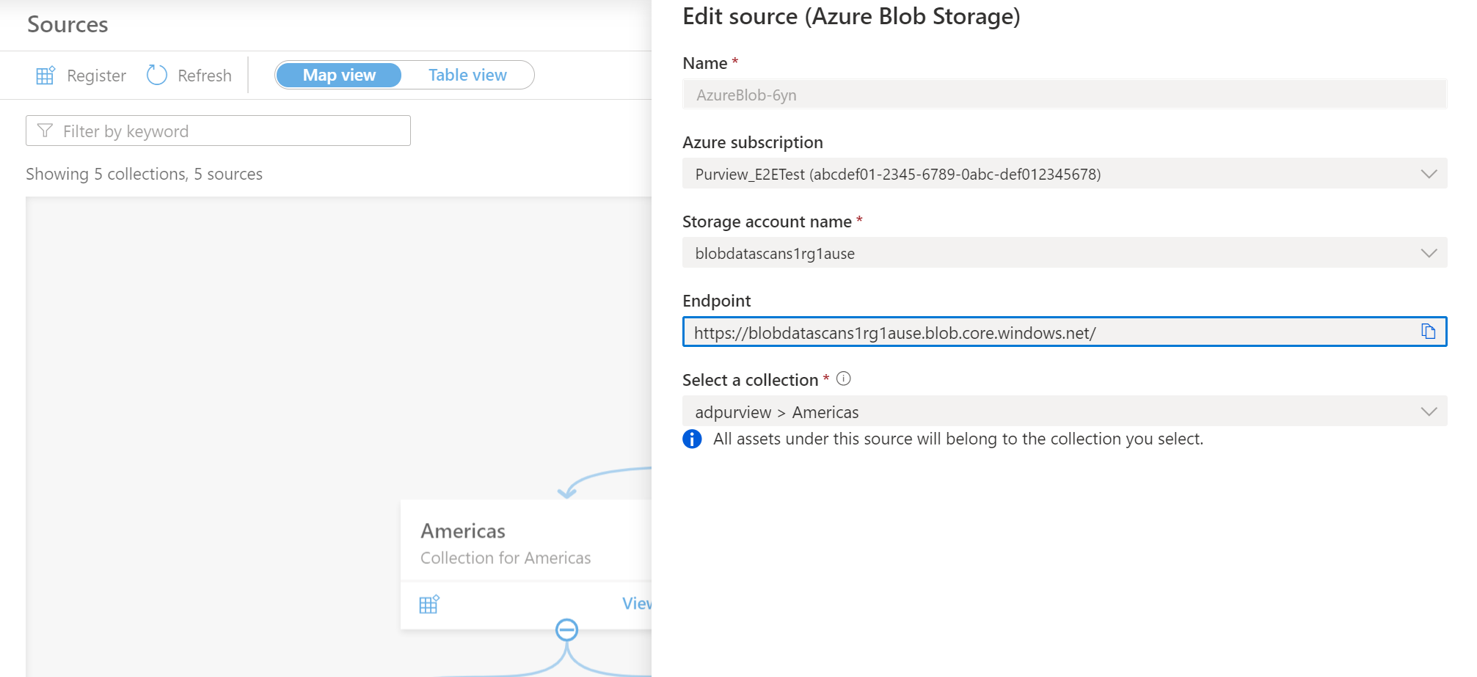Click the filter funnel icon
1477x677 pixels.
[x=45, y=131]
